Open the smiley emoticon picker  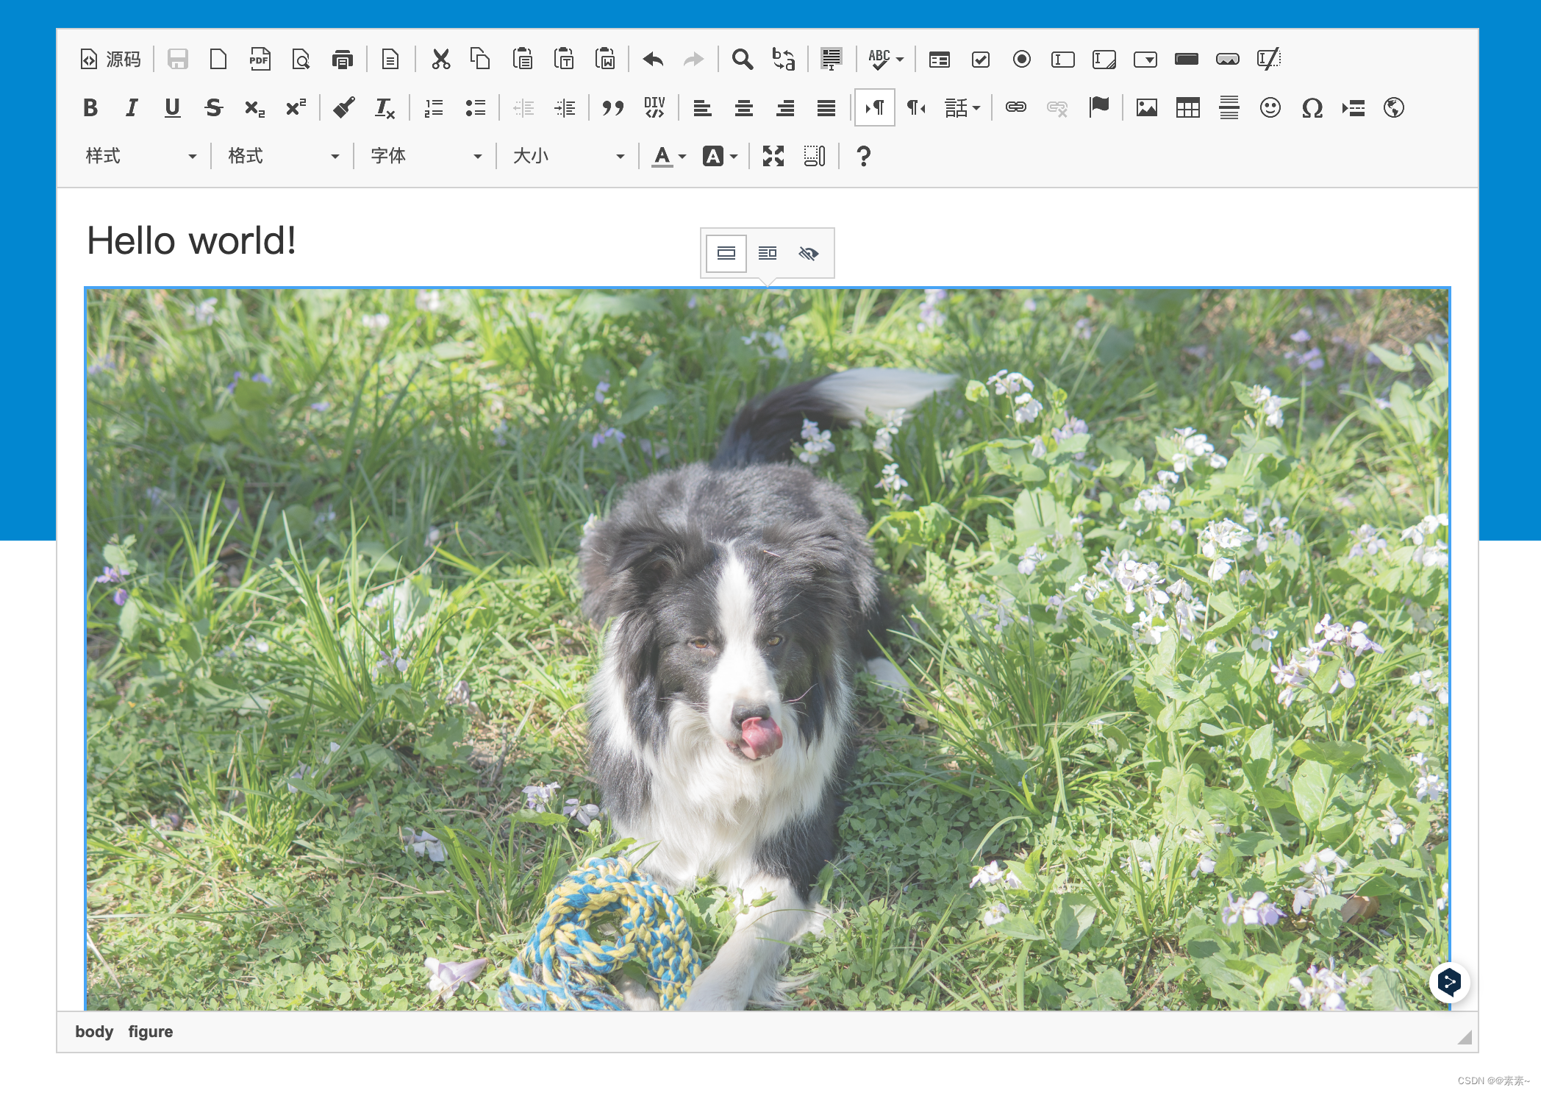pos(1270,108)
